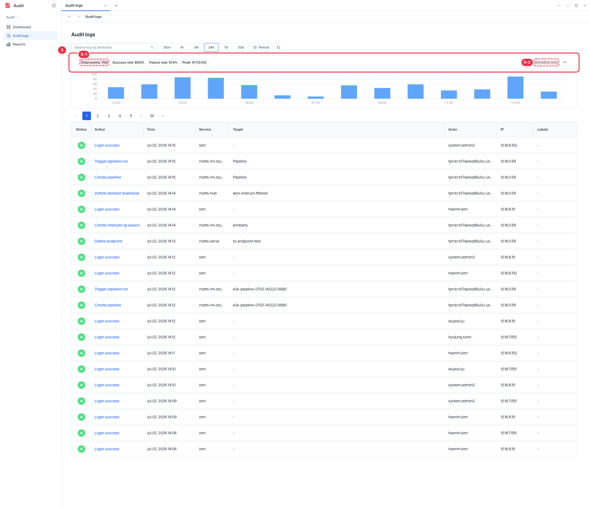The image size is (590, 508).
Task: Open Reports in the sidebar
Action: [x=30, y=44]
